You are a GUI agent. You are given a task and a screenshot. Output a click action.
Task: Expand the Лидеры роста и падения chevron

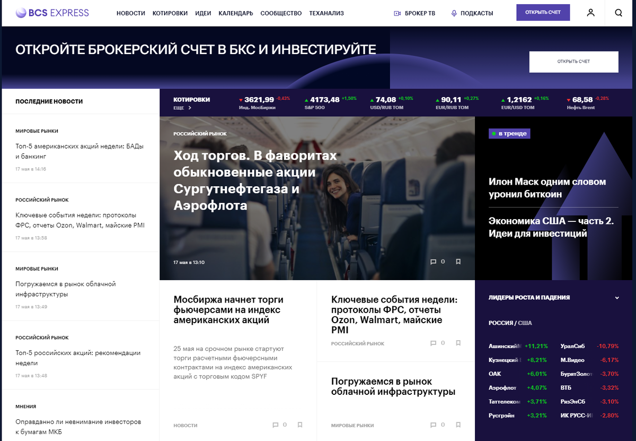point(617,298)
